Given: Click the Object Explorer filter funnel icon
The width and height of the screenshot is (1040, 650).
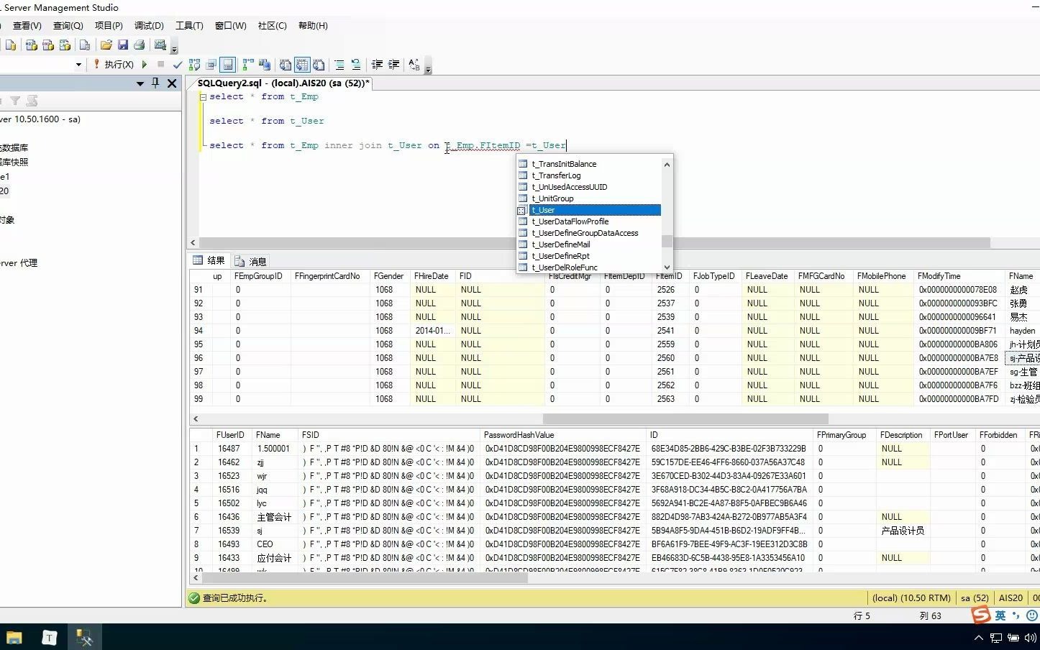Looking at the screenshot, I should 15,101.
